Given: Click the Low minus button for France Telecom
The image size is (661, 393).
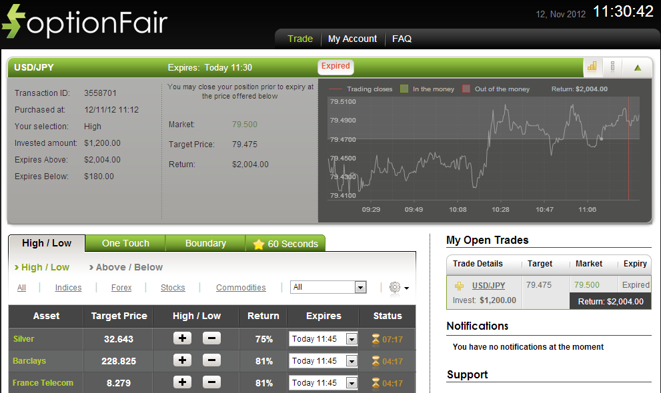Looking at the screenshot, I should (211, 382).
